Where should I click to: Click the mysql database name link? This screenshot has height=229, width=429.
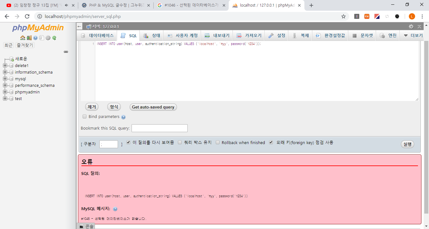point(21,79)
